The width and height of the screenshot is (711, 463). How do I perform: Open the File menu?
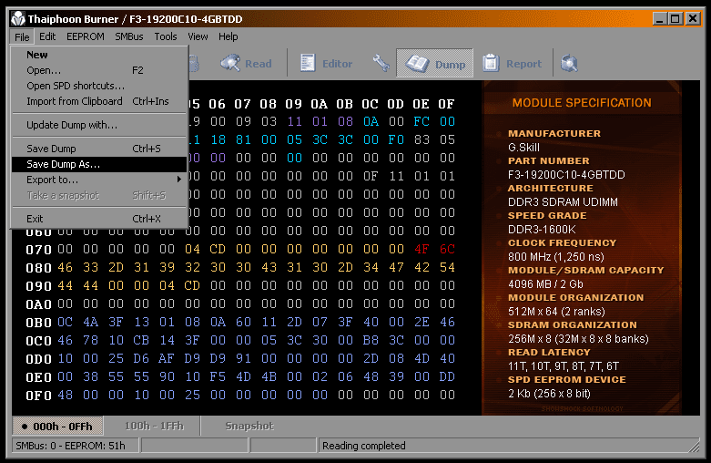tap(22, 36)
